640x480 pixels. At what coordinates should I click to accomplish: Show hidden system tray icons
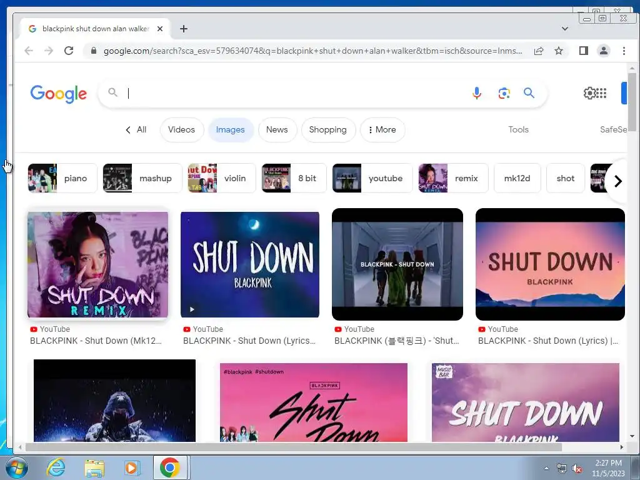(x=546, y=468)
